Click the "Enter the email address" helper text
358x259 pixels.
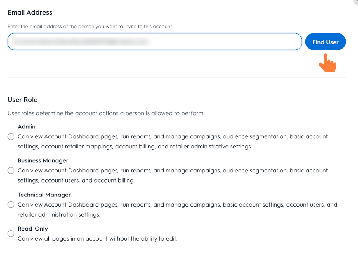tap(90, 27)
